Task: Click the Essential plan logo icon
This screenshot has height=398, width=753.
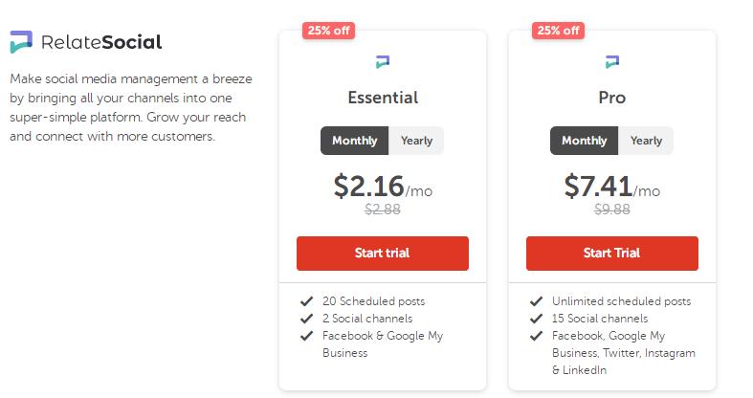Action: tap(383, 62)
